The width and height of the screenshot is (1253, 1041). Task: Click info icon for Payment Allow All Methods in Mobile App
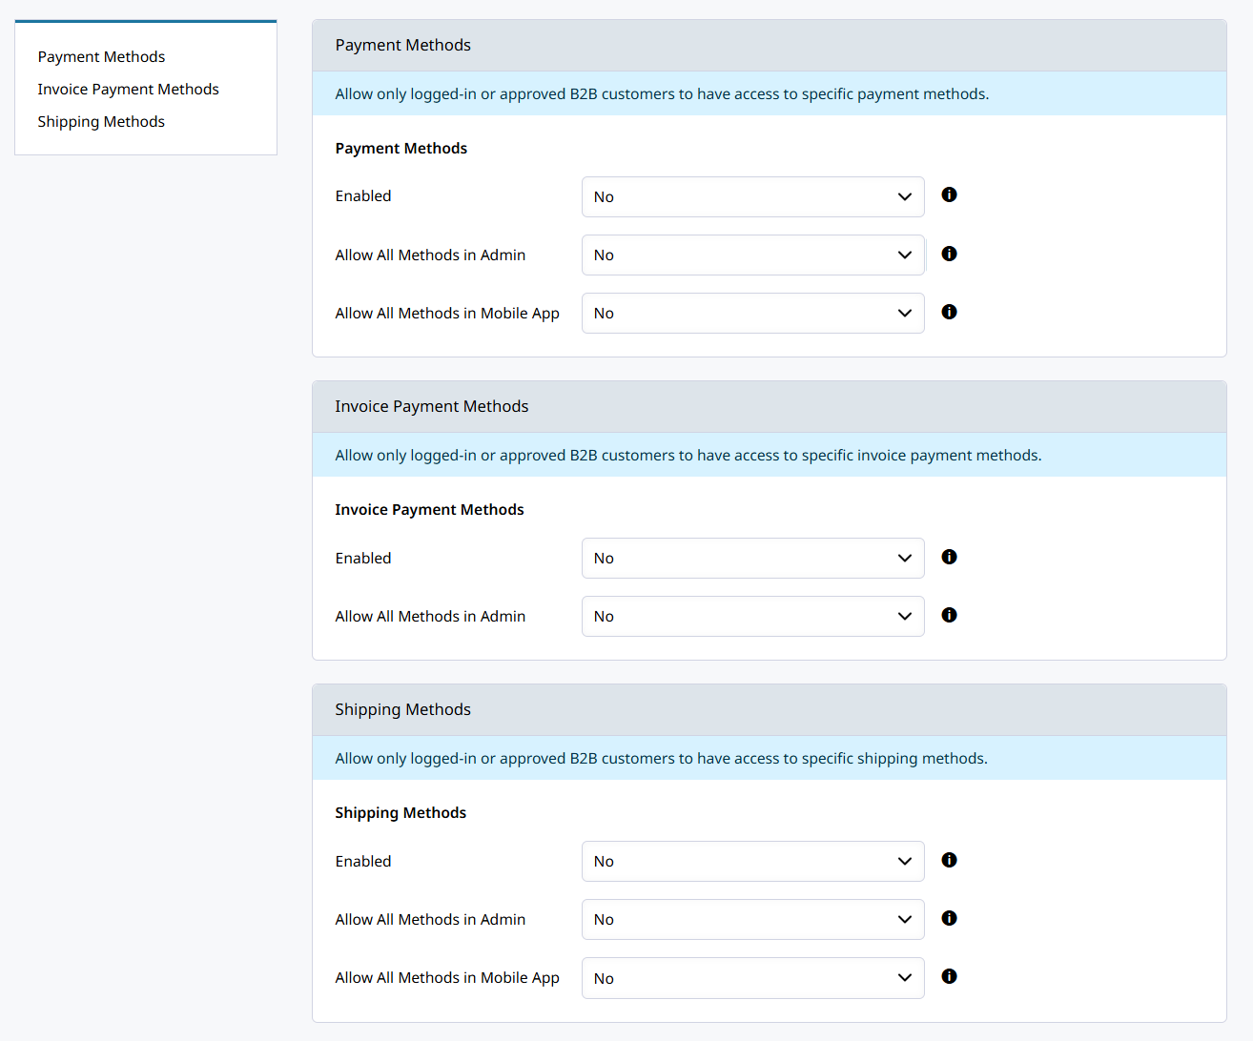(x=949, y=312)
